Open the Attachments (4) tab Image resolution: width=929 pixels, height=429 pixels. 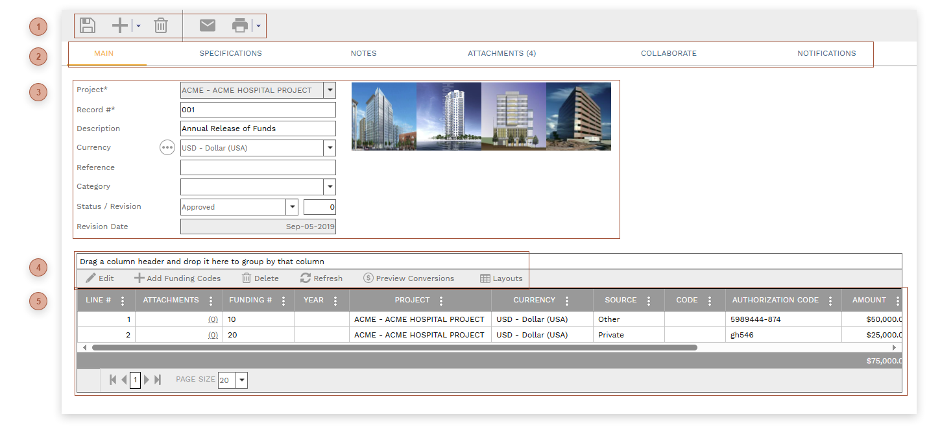pyautogui.click(x=501, y=53)
